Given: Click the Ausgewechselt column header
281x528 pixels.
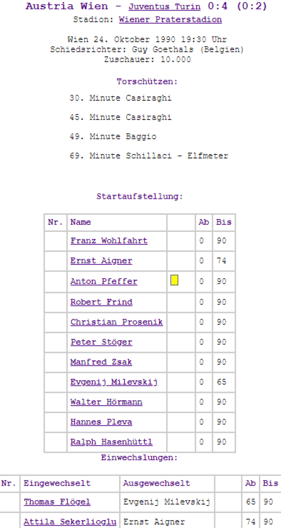Looking at the screenshot, I should point(157,483).
